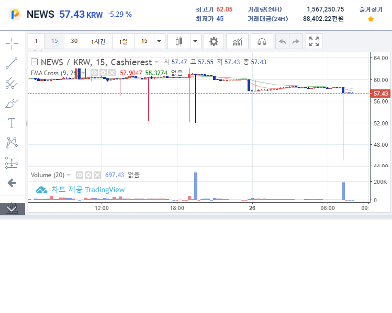
Task: Click the back arrow in left toolbar
Action: point(12,183)
